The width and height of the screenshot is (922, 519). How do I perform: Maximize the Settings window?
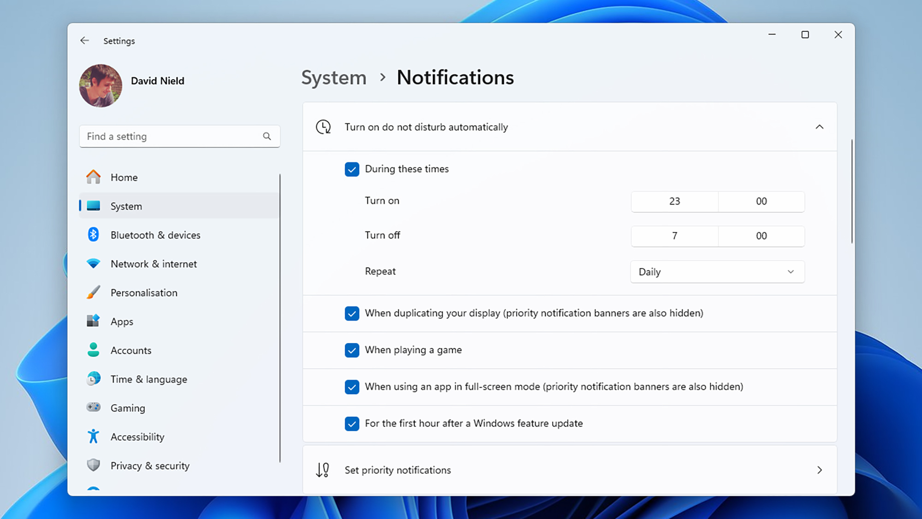(x=805, y=35)
